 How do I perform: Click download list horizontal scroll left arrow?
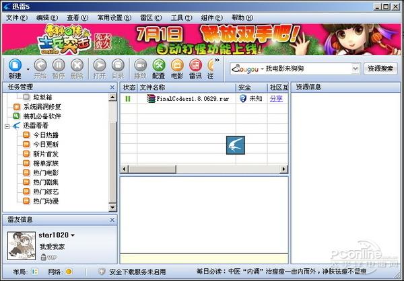[x=124, y=169]
